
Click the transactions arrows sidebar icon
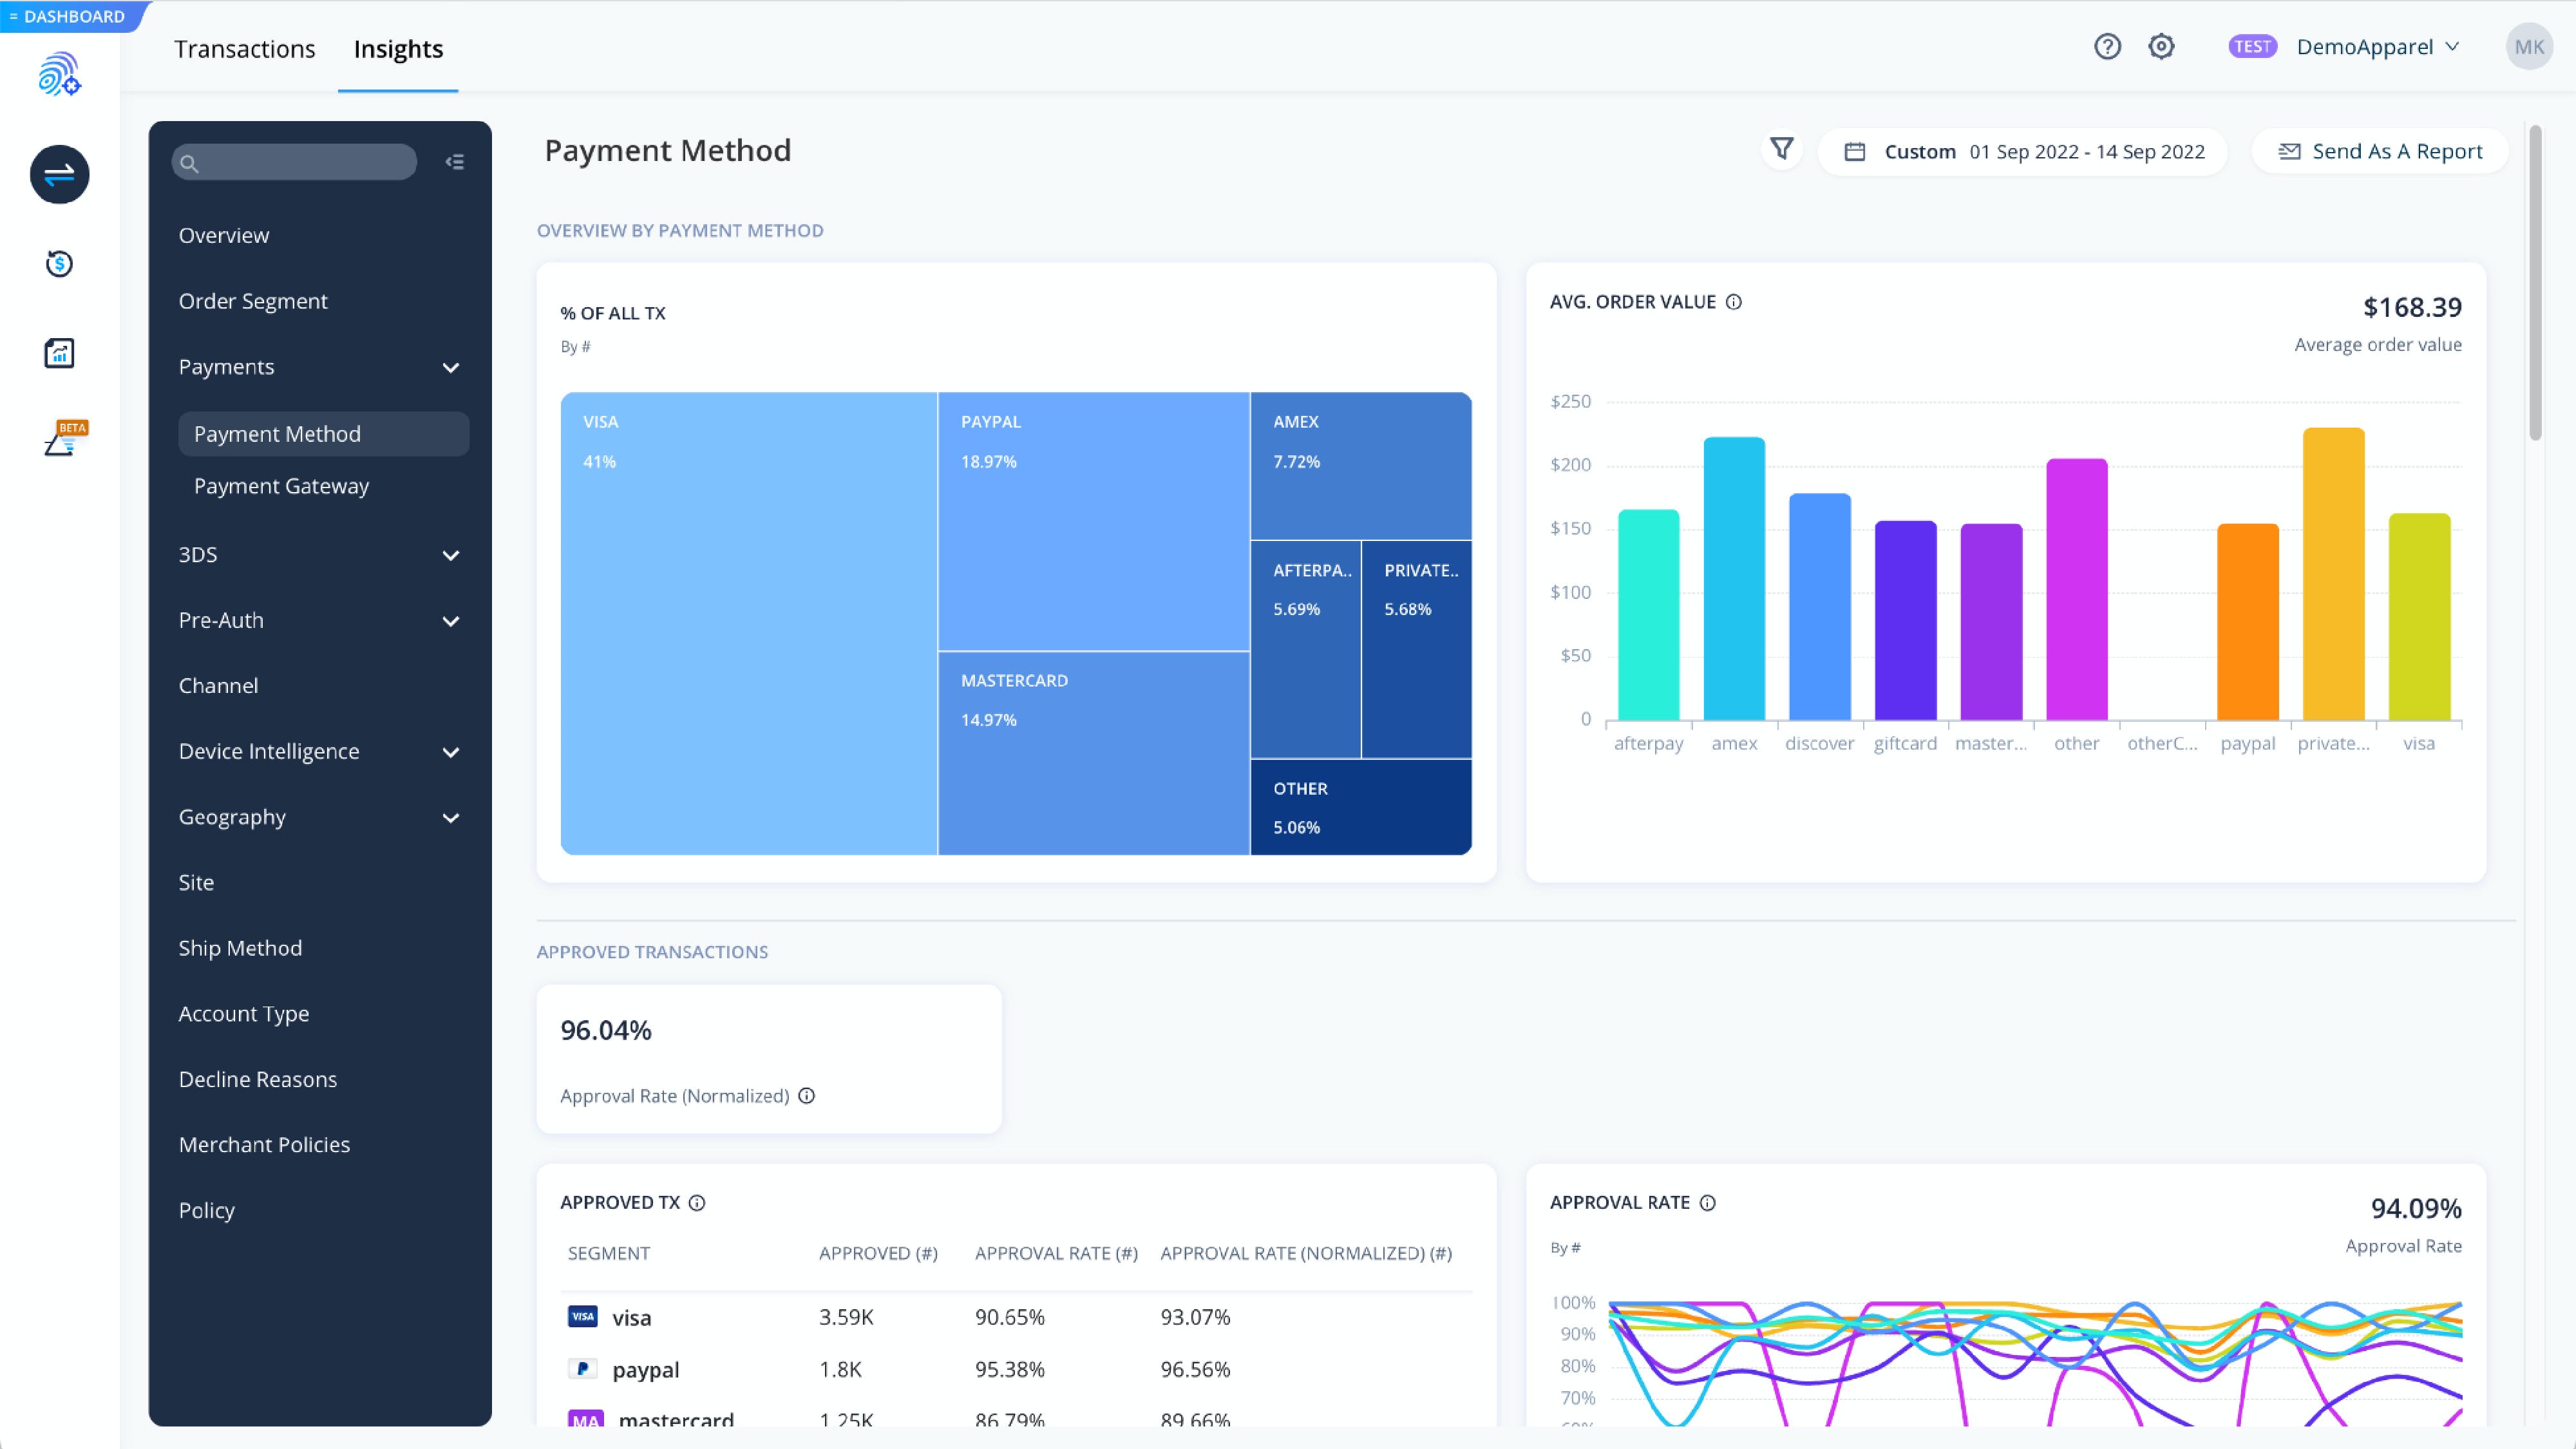pyautogui.click(x=59, y=175)
